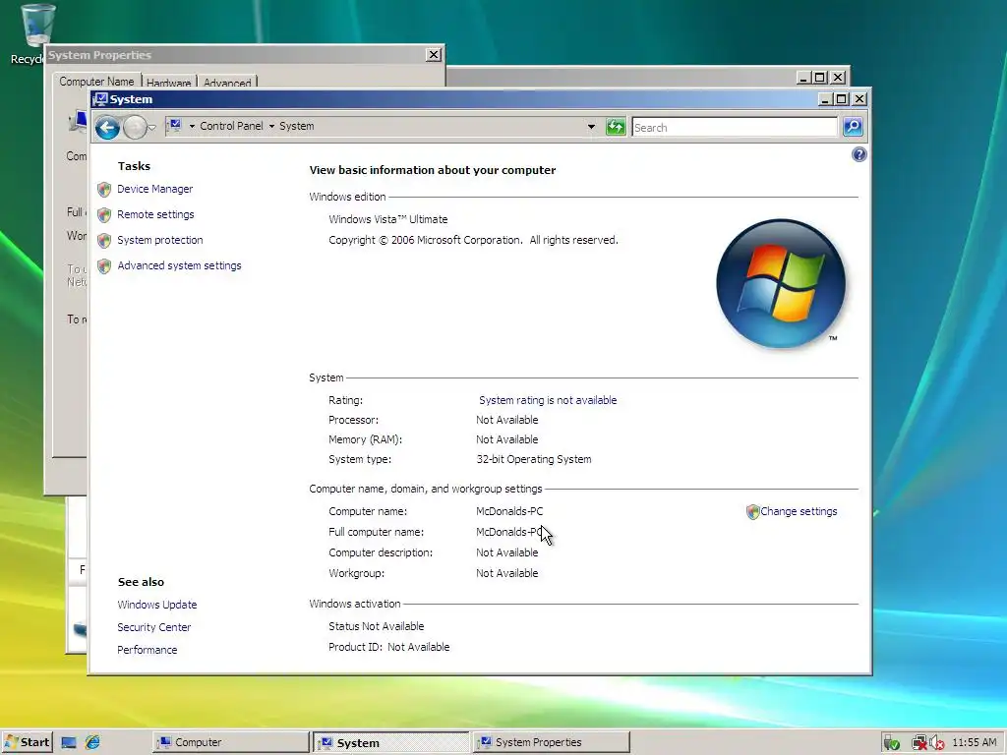Open System protection link
The height and width of the screenshot is (755, 1007).
[x=160, y=240]
